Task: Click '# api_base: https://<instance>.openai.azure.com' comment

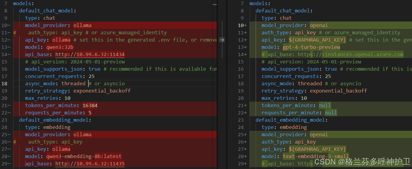Action: [332, 54]
